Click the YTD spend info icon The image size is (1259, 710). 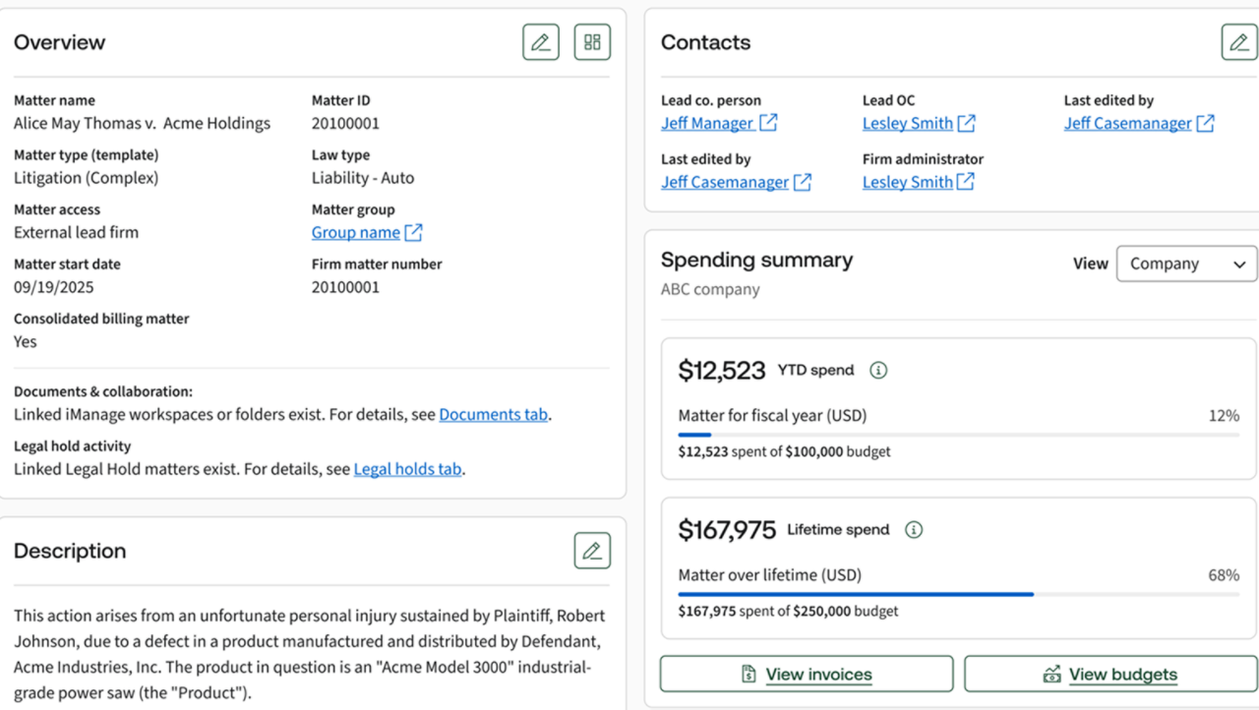click(x=878, y=371)
